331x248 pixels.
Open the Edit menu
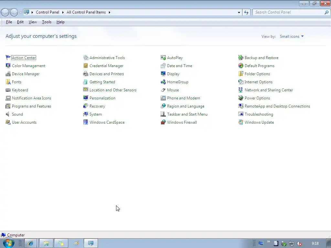(x=20, y=22)
